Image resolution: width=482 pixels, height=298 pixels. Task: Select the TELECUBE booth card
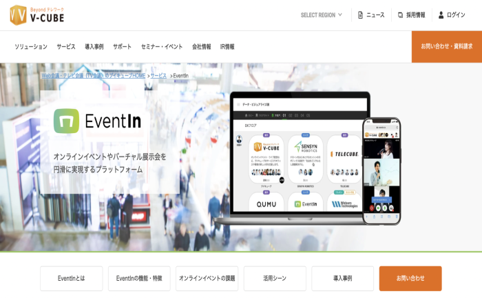pos(344,159)
